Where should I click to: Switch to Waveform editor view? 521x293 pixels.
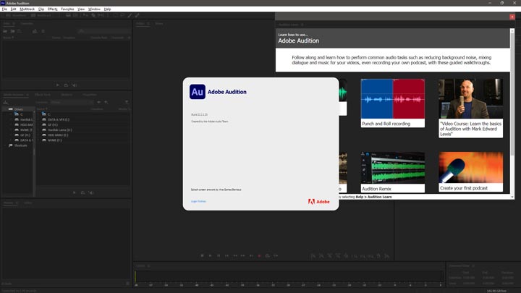pos(16,15)
